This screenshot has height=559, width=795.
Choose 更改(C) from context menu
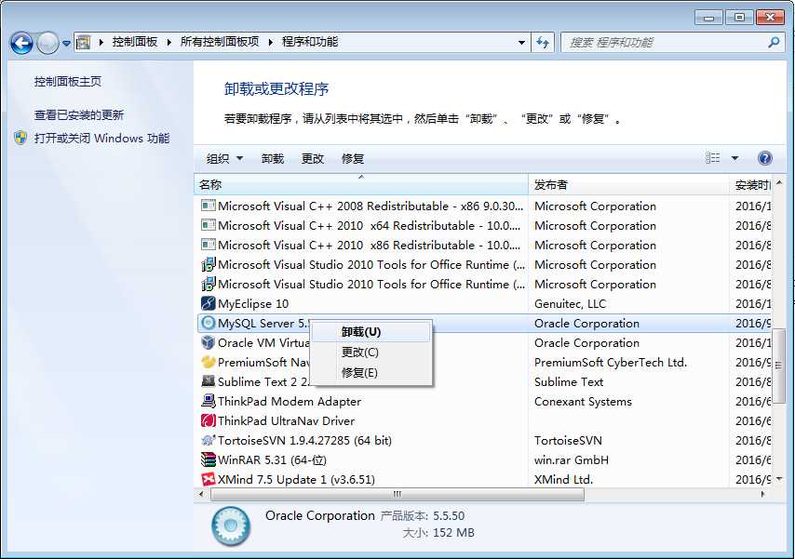point(371,353)
